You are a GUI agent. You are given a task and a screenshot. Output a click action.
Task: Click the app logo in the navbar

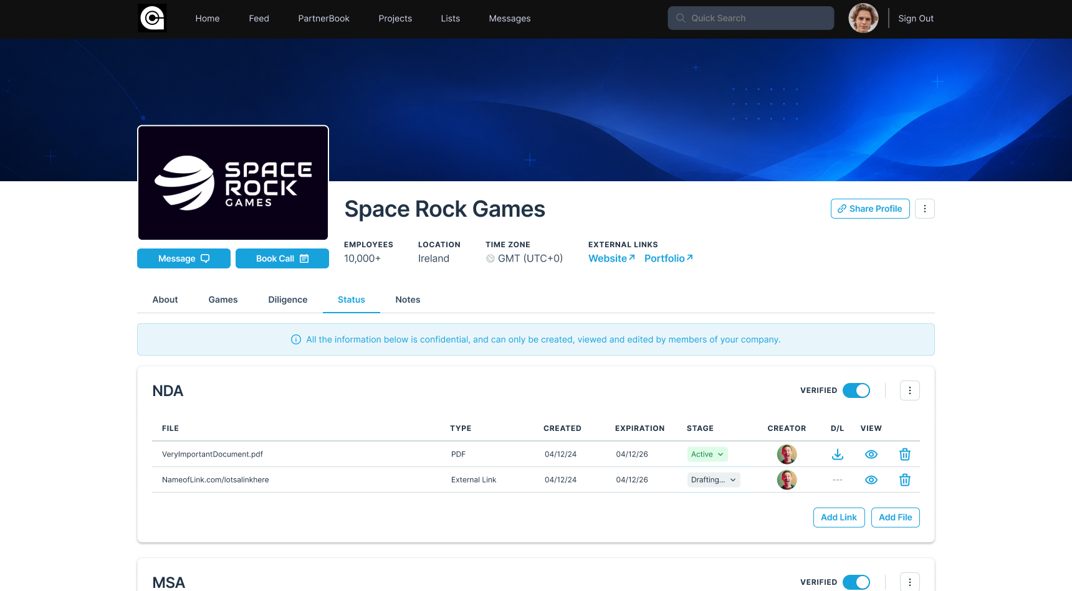pos(152,18)
